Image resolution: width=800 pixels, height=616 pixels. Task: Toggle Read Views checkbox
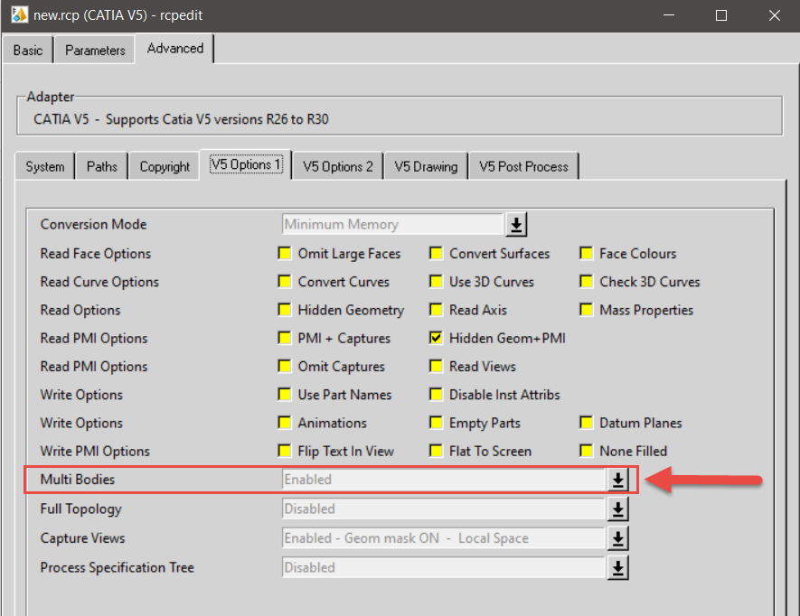coord(436,366)
